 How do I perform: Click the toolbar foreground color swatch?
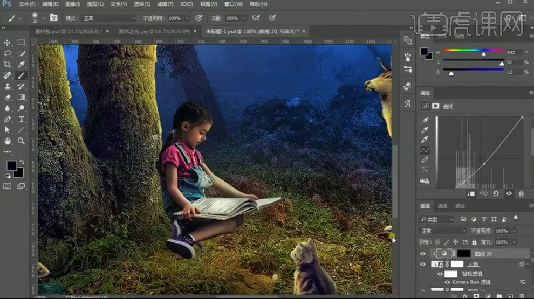pos(11,165)
